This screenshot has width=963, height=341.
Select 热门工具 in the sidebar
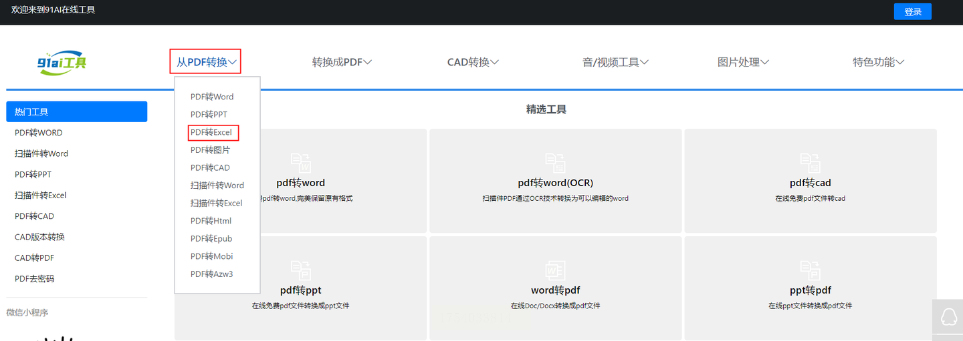pyautogui.click(x=77, y=111)
